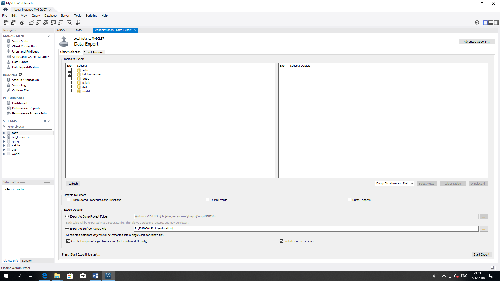The image size is (500, 281).
Task: Create a new schema via the toolbar icon
Action: 31,23
